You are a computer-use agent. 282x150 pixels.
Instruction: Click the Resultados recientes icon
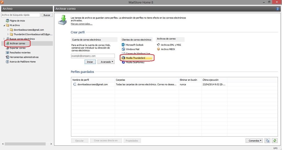point(7,52)
